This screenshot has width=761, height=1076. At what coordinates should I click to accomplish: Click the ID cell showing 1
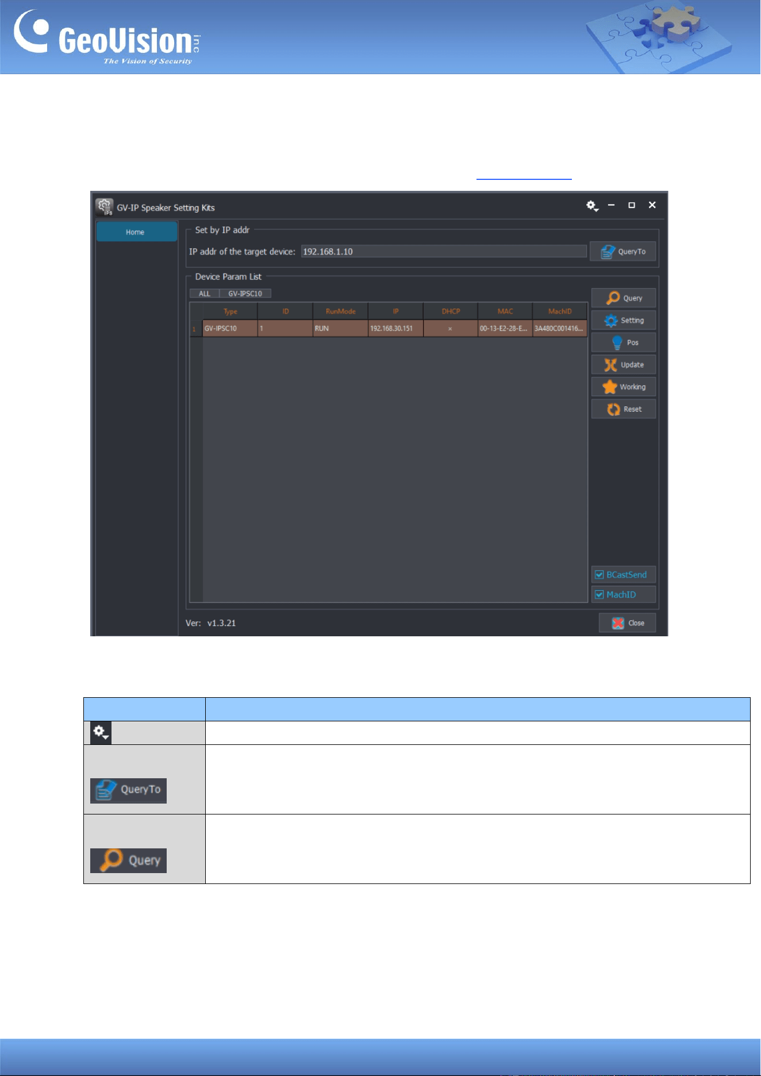(x=285, y=329)
